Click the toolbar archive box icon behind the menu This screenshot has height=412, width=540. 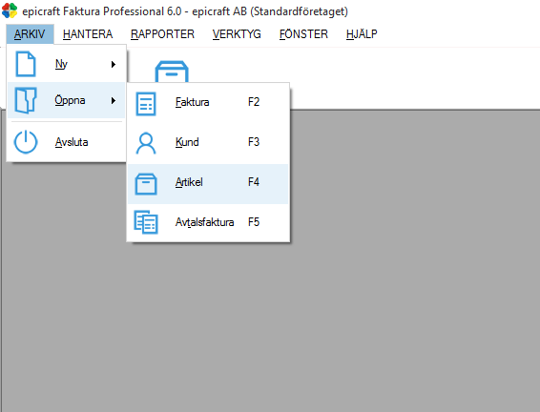(172, 72)
